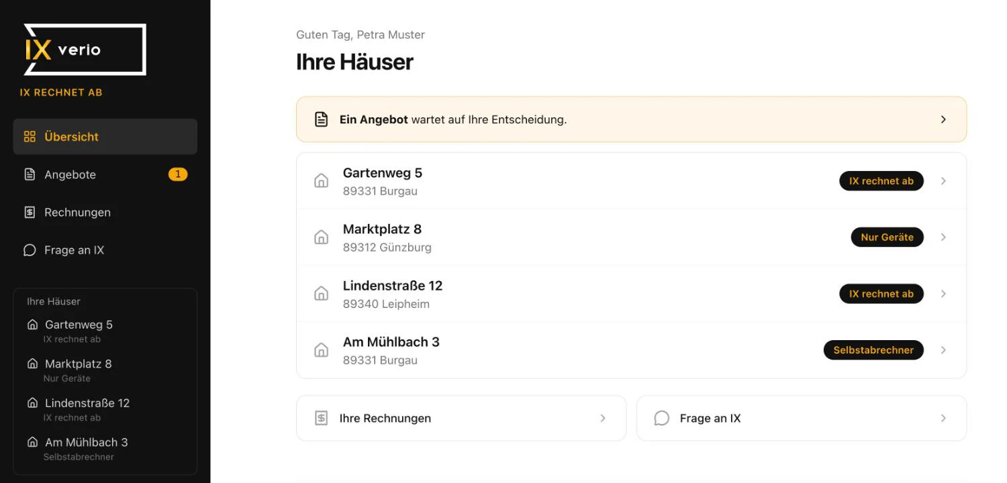The height and width of the screenshot is (483, 1007).
Task: Open Am Mühlbach 3 from the sidebar house list
Action: point(105,448)
